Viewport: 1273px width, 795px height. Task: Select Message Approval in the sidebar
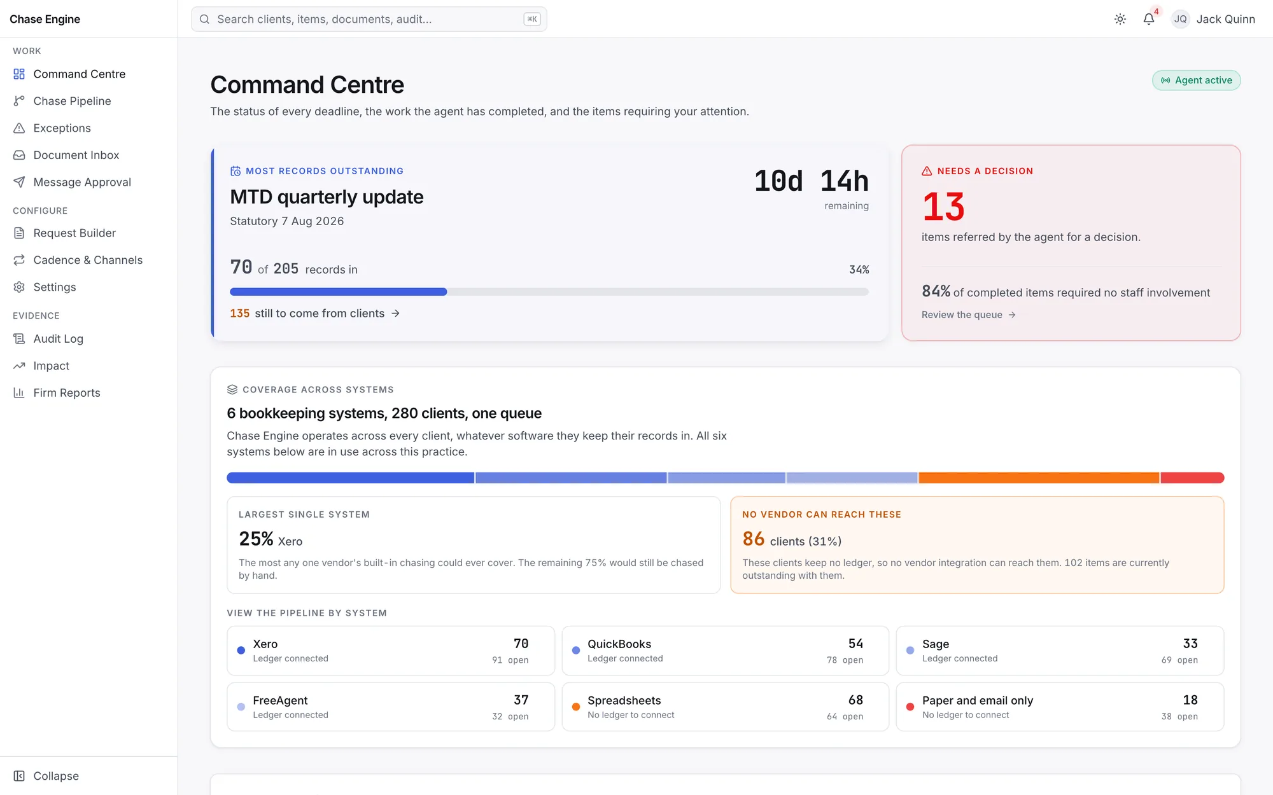tap(88, 183)
